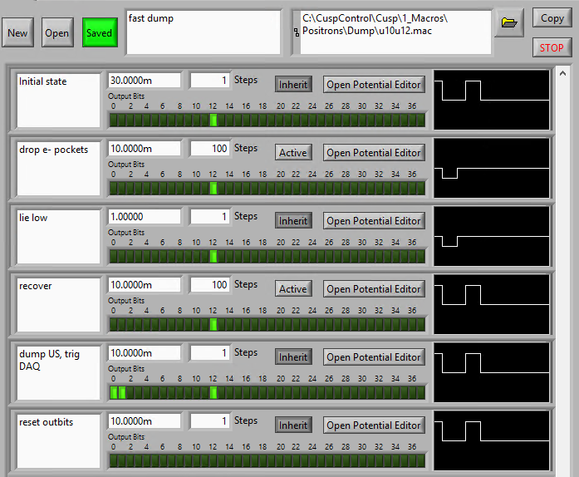This screenshot has height=477, width=579.
Task: Click the 'drop e- pockets' step name box
Action: tap(58, 169)
